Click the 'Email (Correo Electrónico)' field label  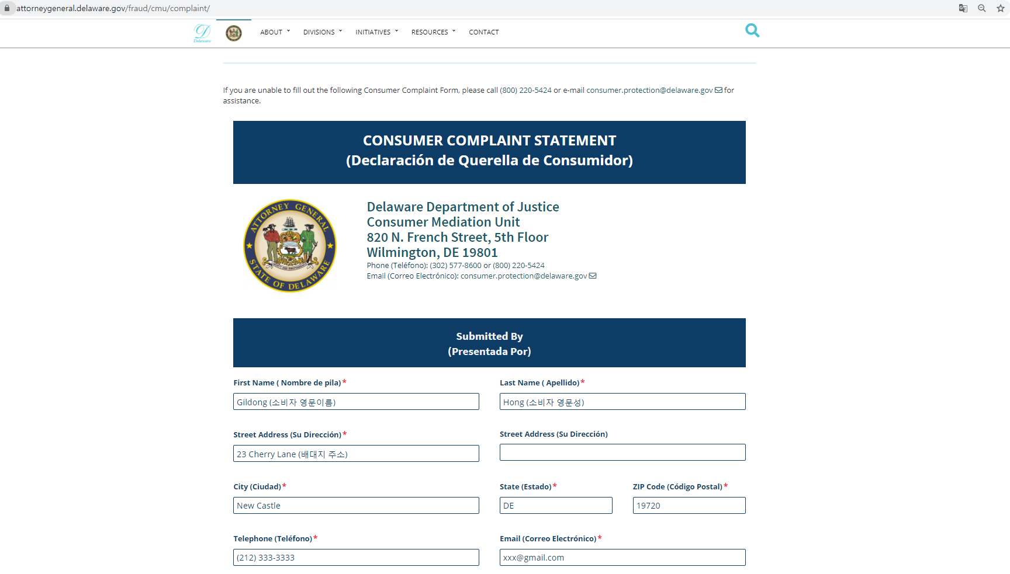coord(548,539)
